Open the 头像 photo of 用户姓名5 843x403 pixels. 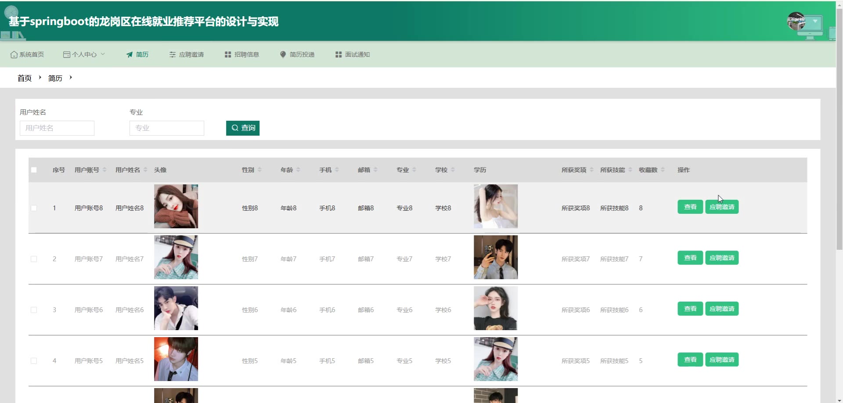[x=176, y=359]
